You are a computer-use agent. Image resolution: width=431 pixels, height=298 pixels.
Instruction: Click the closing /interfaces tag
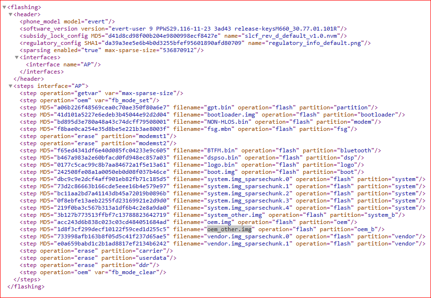pyautogui.click(x=42, y=72)
